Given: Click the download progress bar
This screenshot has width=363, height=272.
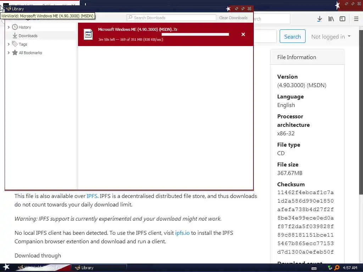Looking at the screenshot, I should (x=195, y=34).
